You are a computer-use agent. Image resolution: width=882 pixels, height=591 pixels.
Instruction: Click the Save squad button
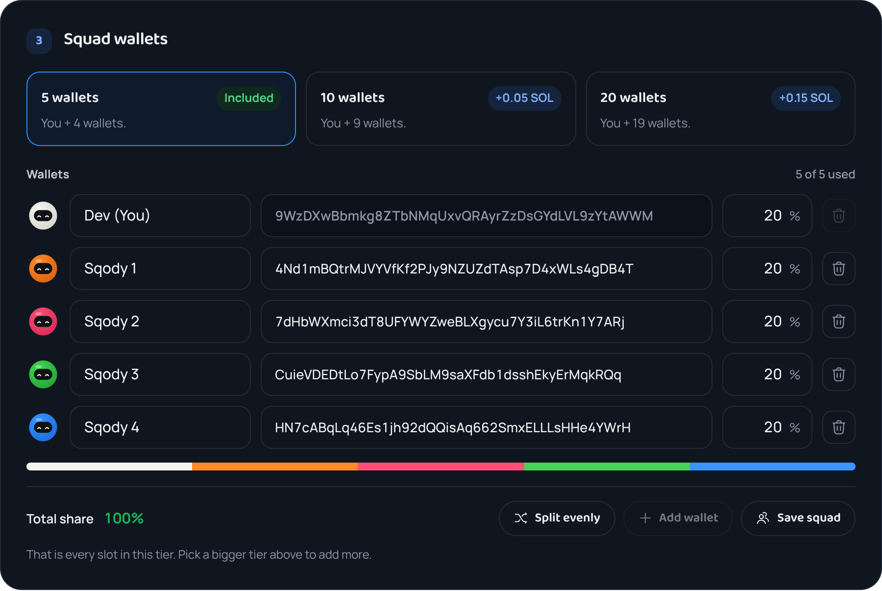tap(798, 518)
